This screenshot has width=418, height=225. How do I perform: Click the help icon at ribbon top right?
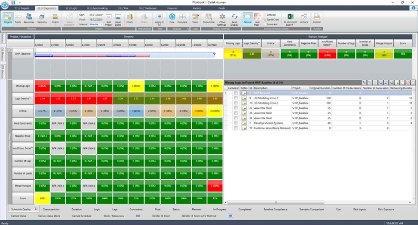pyautogui.click(x=413, y=8)
